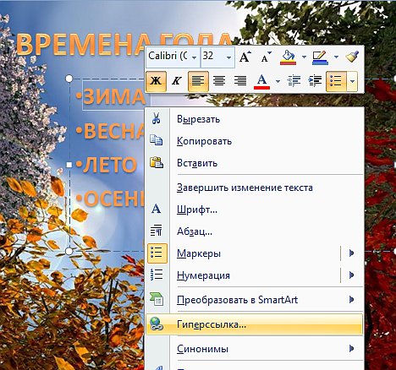This screenshot has height=370, width=396.
Task: Open font name Calibri dropdown
Action: 195,57
